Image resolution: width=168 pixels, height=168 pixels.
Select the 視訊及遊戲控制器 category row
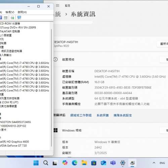point(11,51)
